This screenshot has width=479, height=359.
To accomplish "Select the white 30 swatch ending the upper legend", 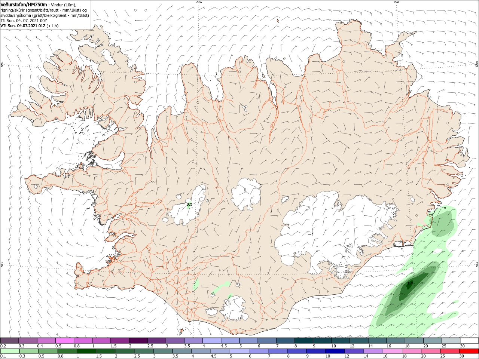I will pos(470,341).
